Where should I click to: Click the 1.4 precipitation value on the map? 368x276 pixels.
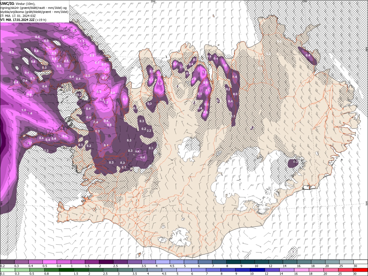pyautogui.click(x=24, y=110)
